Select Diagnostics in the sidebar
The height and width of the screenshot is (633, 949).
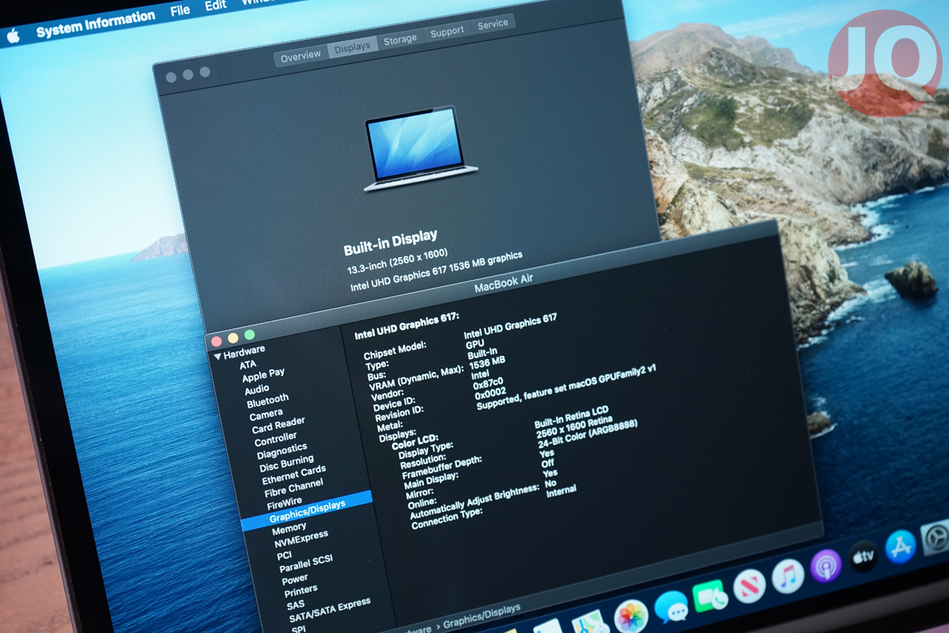click(x=282, y=451)
